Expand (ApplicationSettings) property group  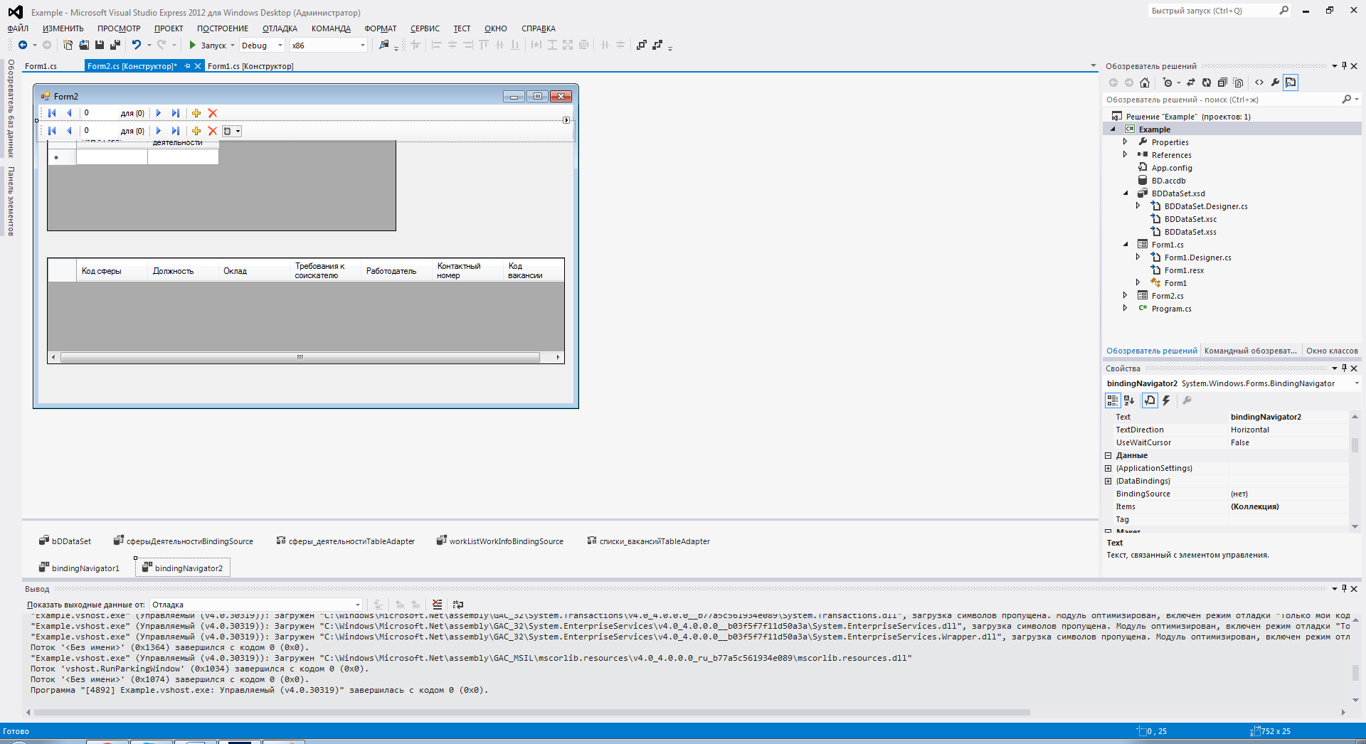1108,468
